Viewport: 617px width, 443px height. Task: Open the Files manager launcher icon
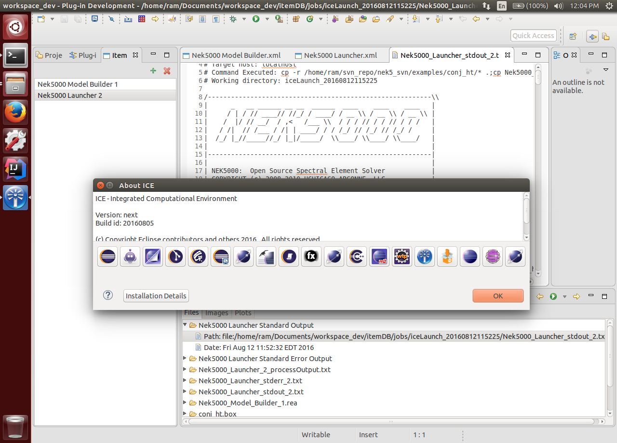pos(15,84)
